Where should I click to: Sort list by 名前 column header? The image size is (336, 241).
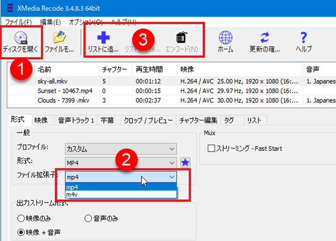coord(66,70)
